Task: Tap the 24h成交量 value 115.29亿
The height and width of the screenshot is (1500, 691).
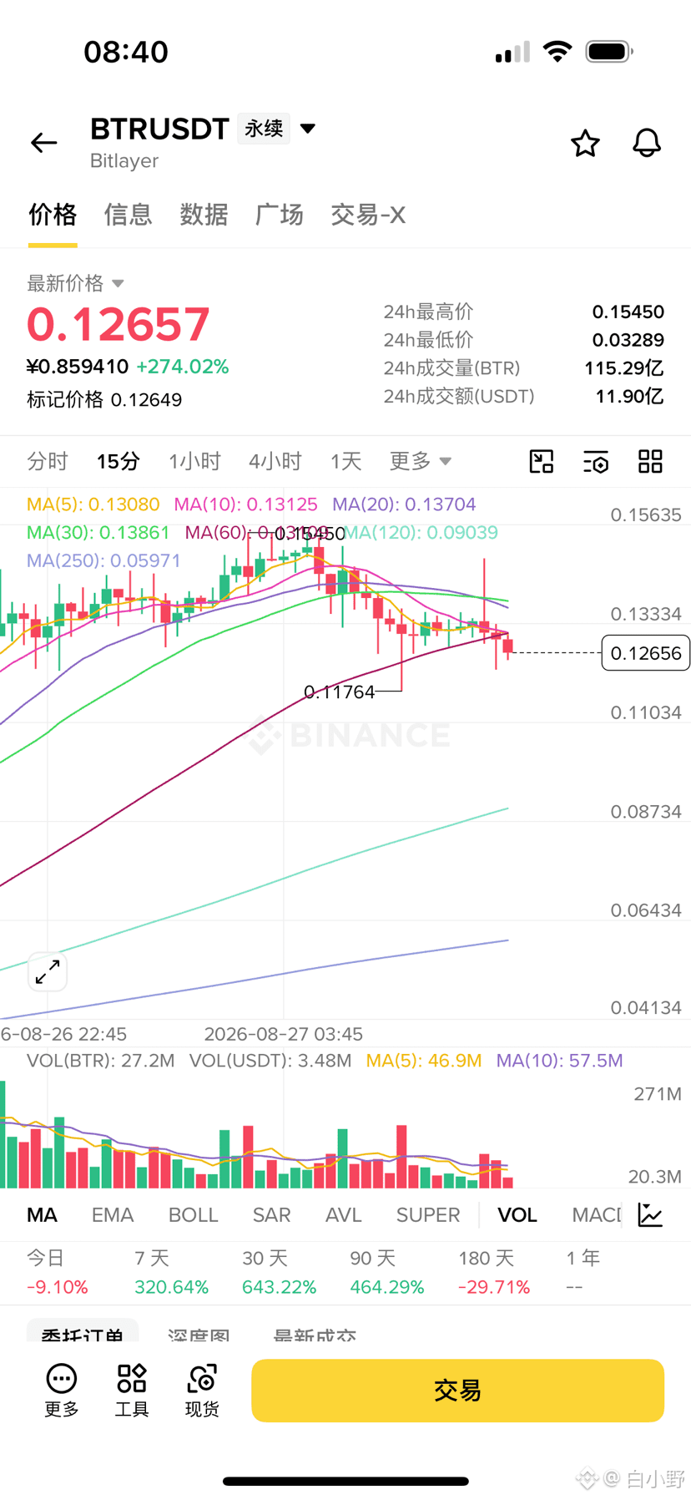Action: 624,368
